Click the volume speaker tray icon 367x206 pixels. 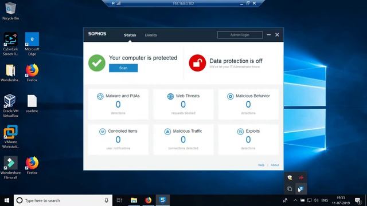pos(316,200)
